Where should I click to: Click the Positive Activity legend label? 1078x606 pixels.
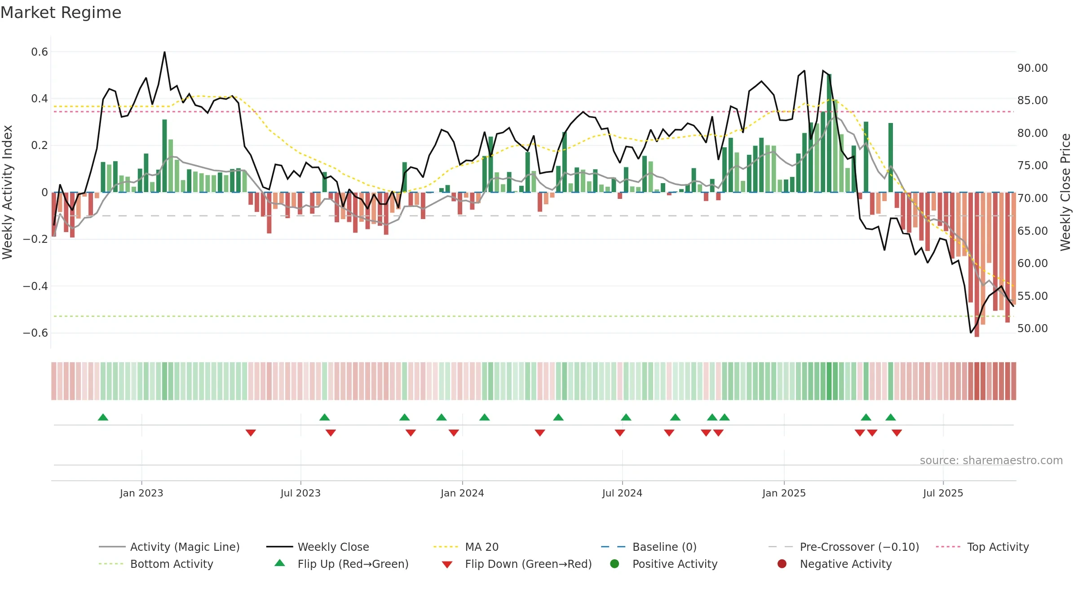pos(675,564)
